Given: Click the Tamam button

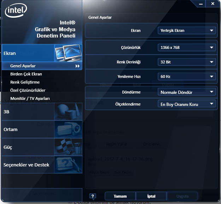Looking at the screenshot, I should tap(120, 196).
